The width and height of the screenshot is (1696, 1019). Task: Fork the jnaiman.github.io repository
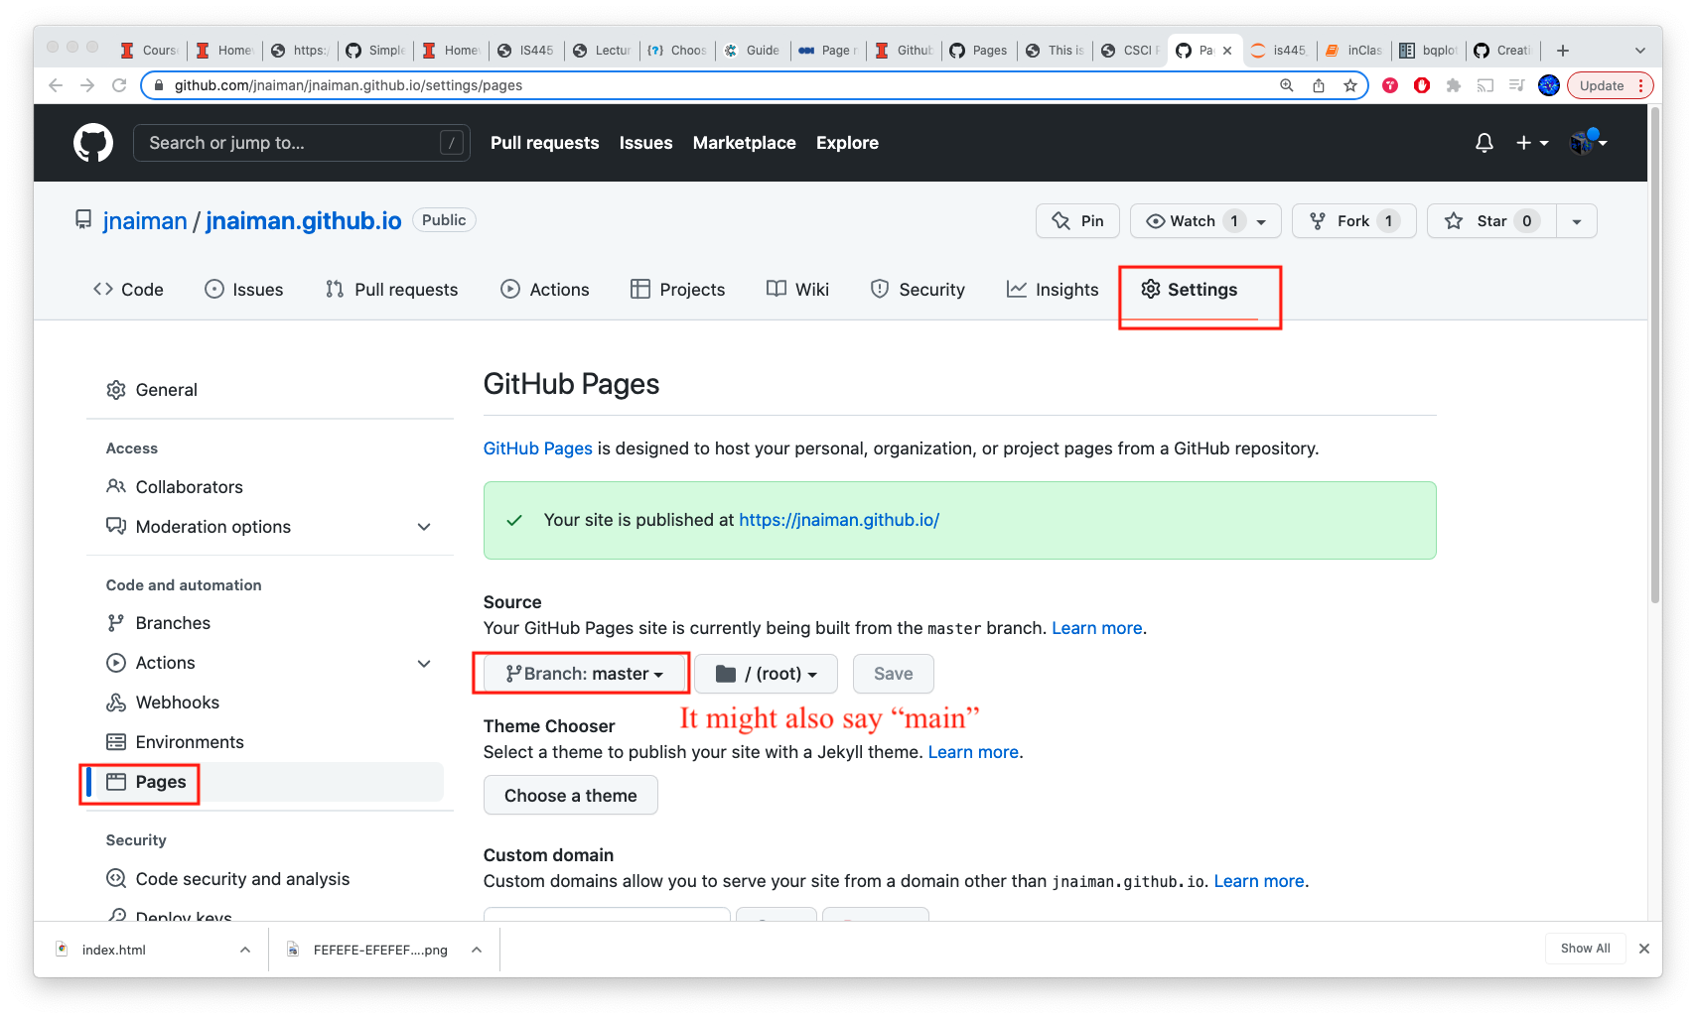point(1353,220)
